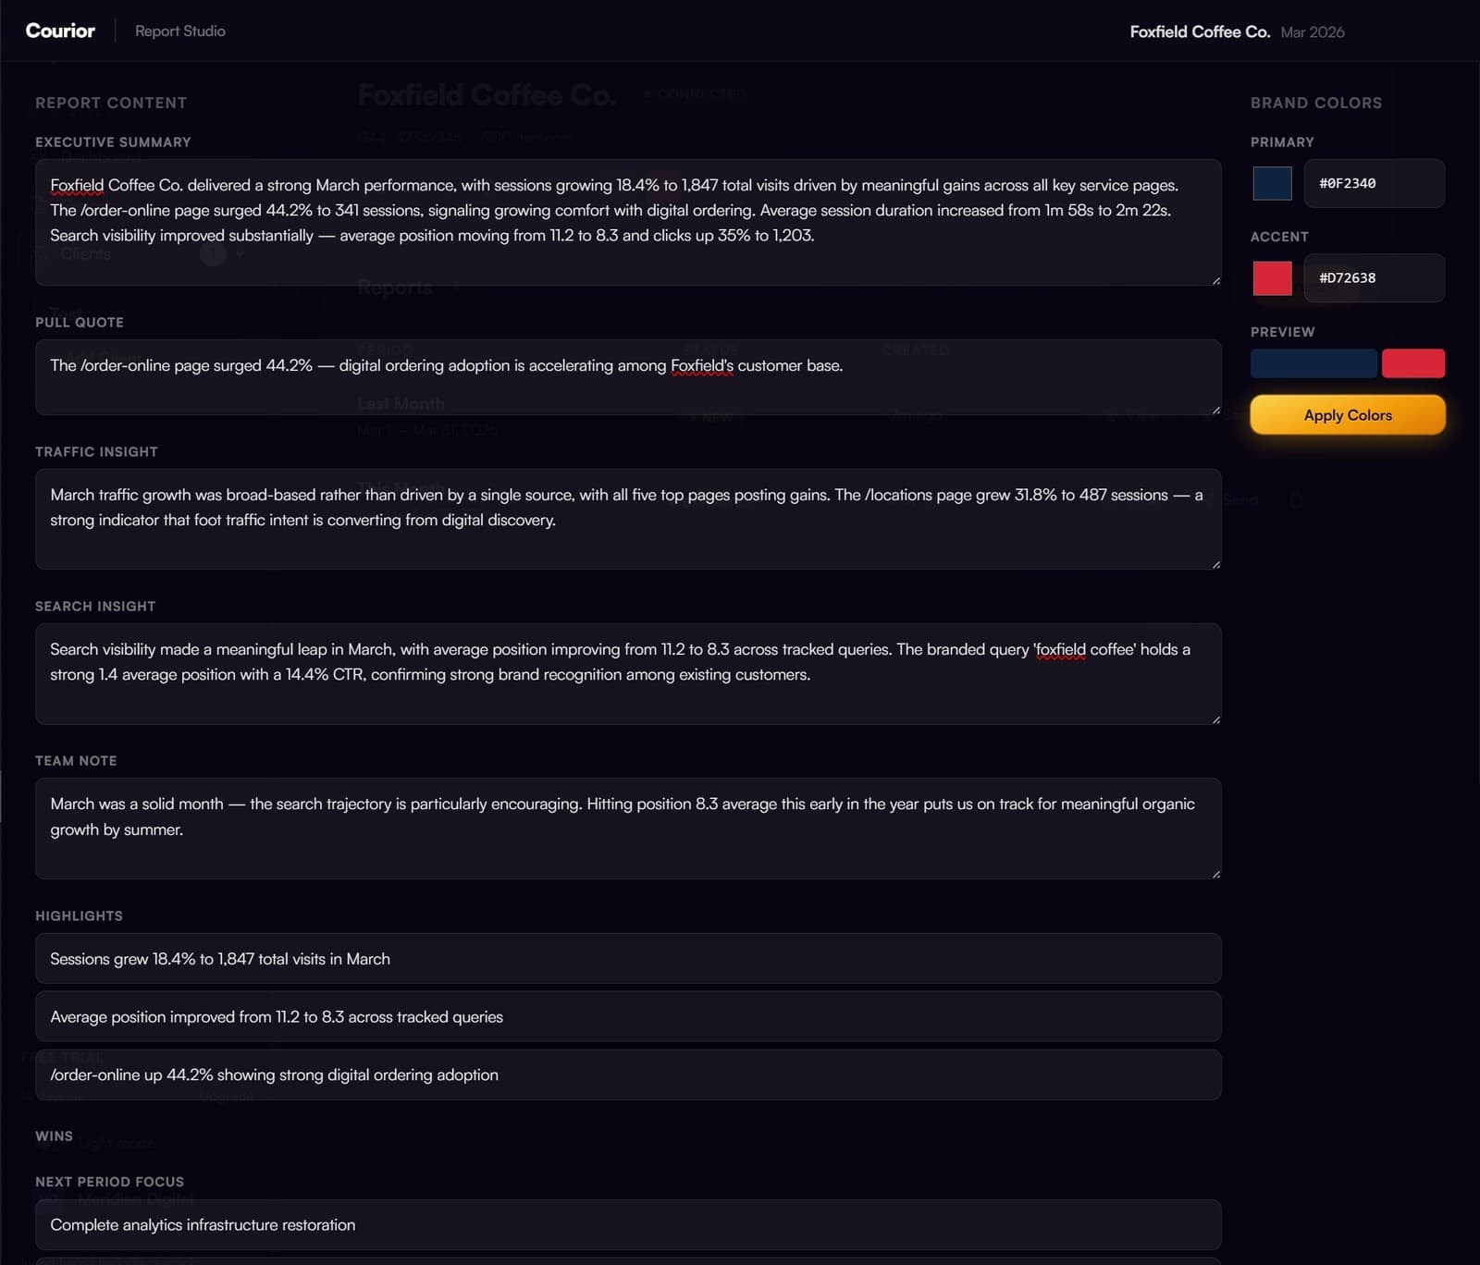Edit accent hex field #D72638
This screenshot has height=1265, width=1480.
click(1375, 278)
